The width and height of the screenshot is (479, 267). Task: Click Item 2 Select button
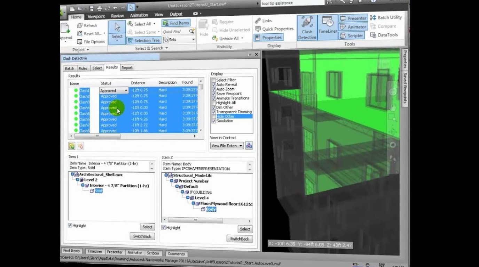coord(245,229)
